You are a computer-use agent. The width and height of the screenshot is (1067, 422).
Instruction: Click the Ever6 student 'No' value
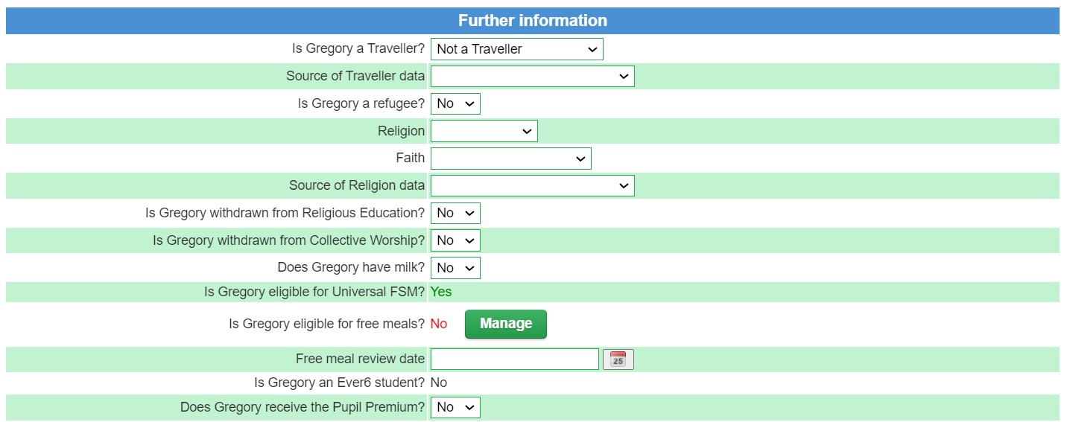(x=439, y=383)
